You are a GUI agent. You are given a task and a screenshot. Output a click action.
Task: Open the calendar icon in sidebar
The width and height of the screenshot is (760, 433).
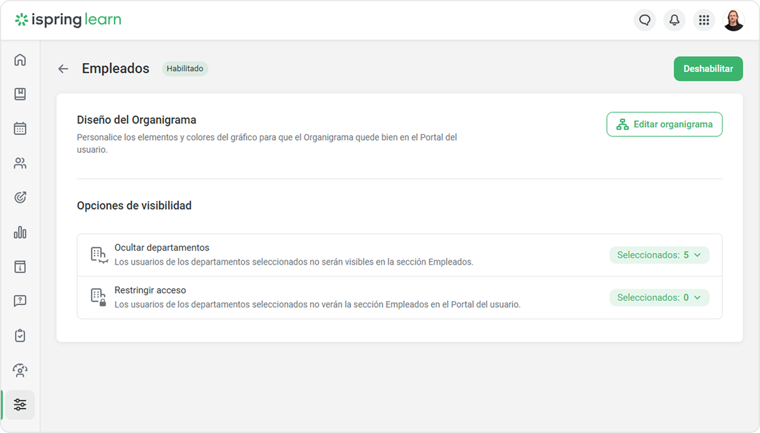tap(20, 129)
